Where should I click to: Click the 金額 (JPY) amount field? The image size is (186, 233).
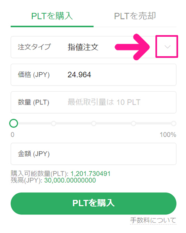pos(93,154)
